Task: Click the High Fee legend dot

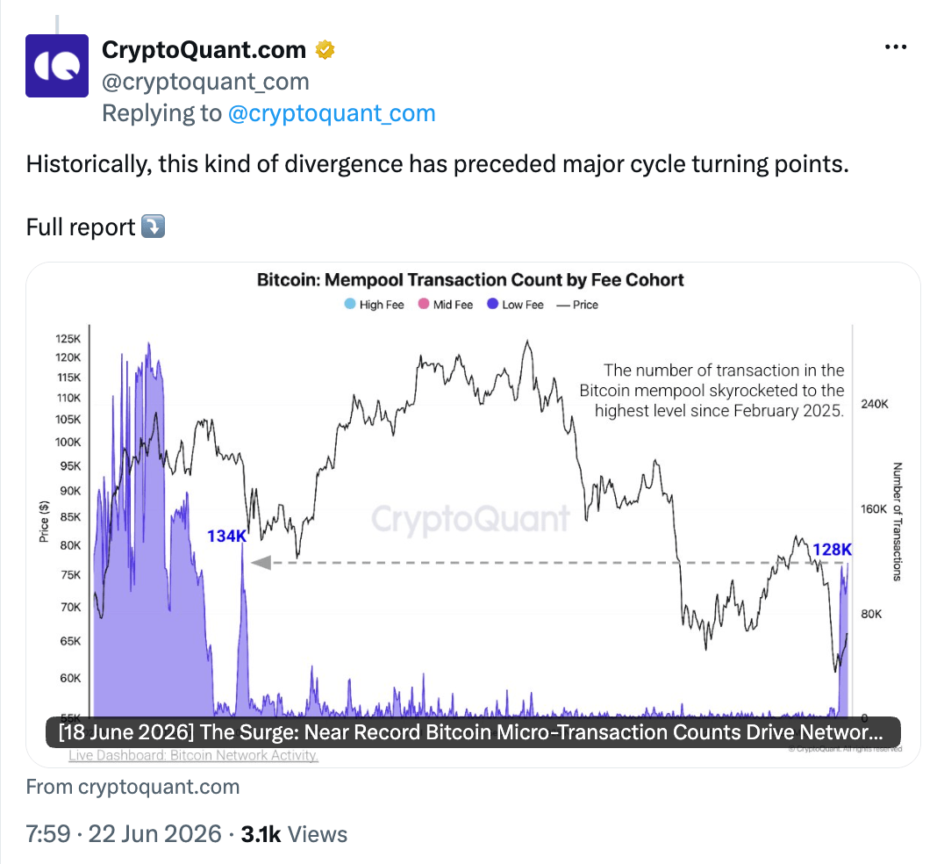Action: pyautogui.click(x=350, y=305)
